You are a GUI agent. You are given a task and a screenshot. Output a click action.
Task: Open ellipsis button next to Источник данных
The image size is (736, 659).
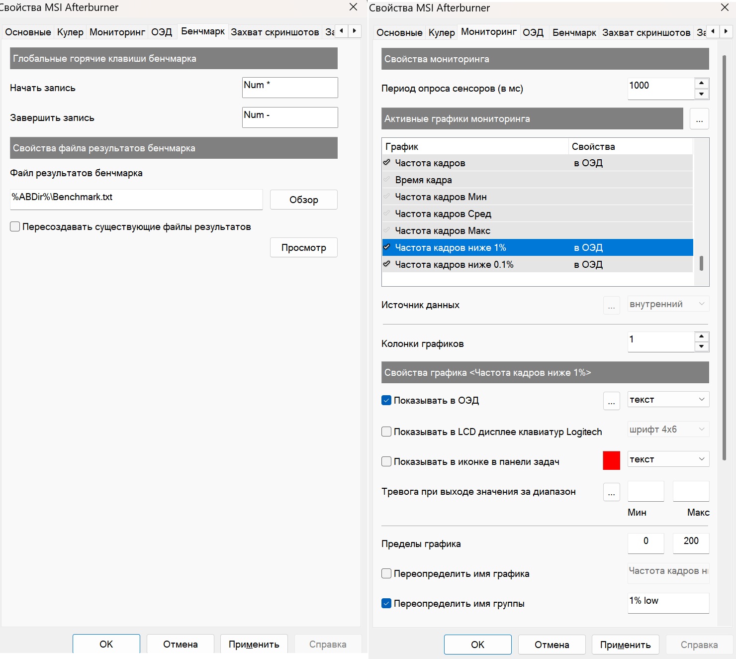tap(611, 305)
